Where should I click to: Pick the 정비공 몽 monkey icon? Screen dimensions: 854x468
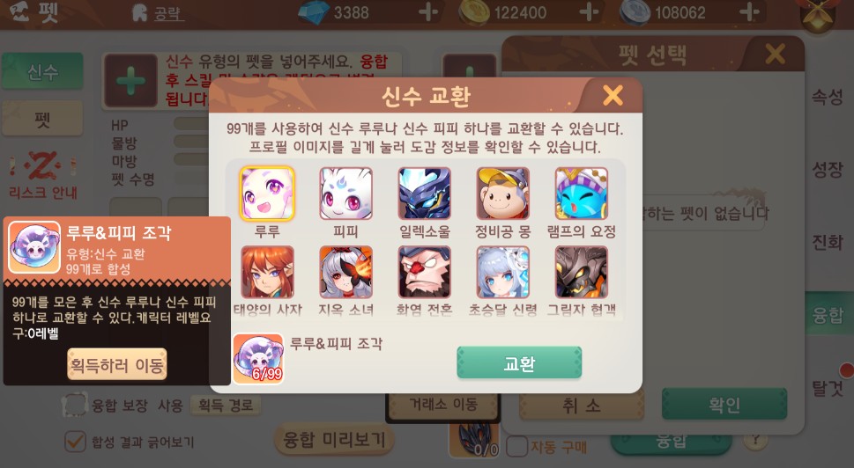pyautogui.click(x=502, y=194)
